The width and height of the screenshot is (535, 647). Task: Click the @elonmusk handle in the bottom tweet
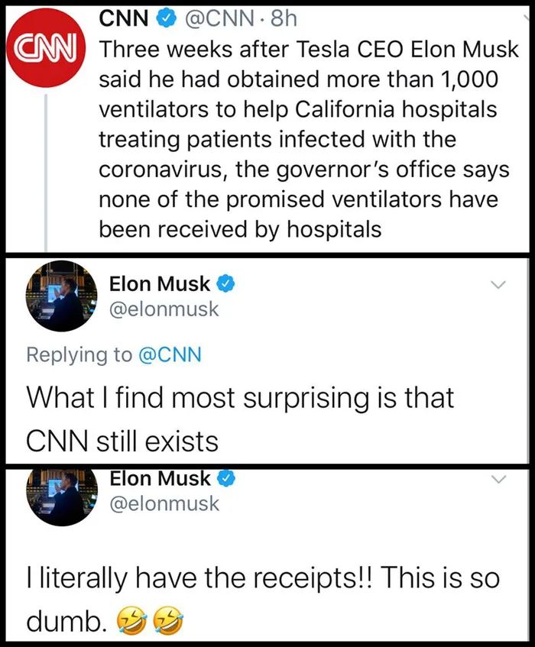point(164,504)
